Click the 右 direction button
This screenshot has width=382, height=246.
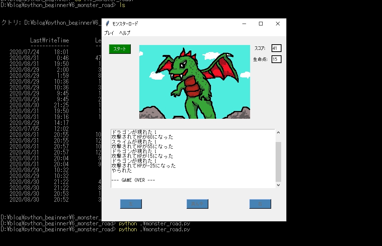pos(260,204)
